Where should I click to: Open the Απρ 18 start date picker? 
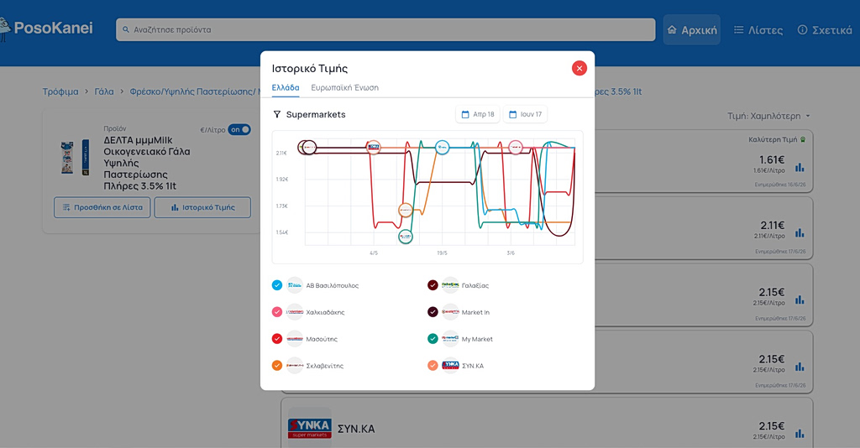(478, 114)
